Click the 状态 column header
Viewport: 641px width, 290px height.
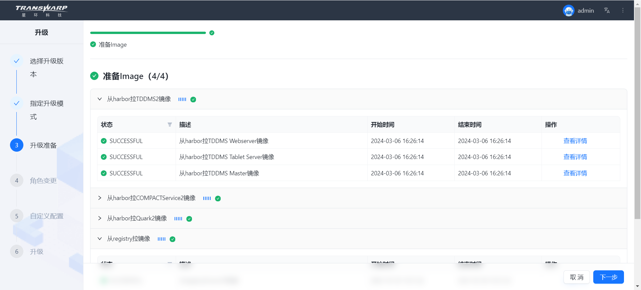pos(137,124)
